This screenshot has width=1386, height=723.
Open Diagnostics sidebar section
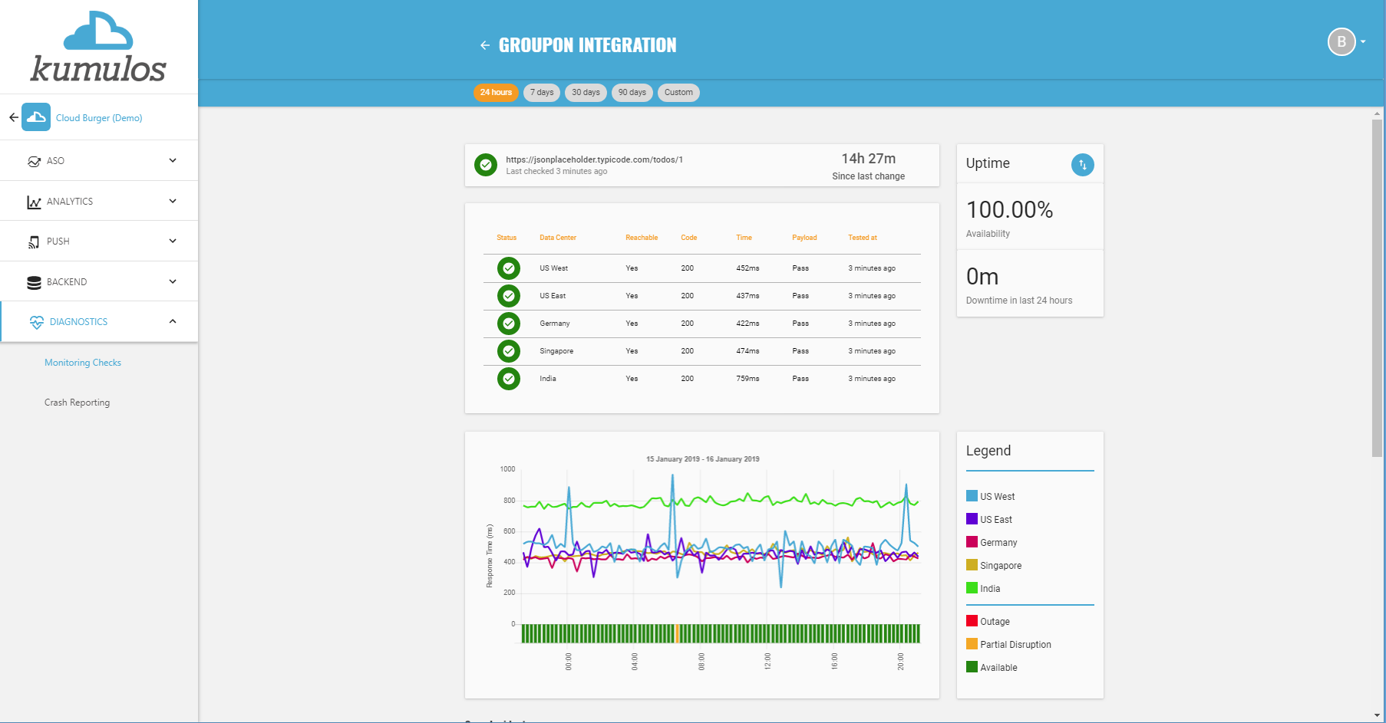[x=99, y=322]
